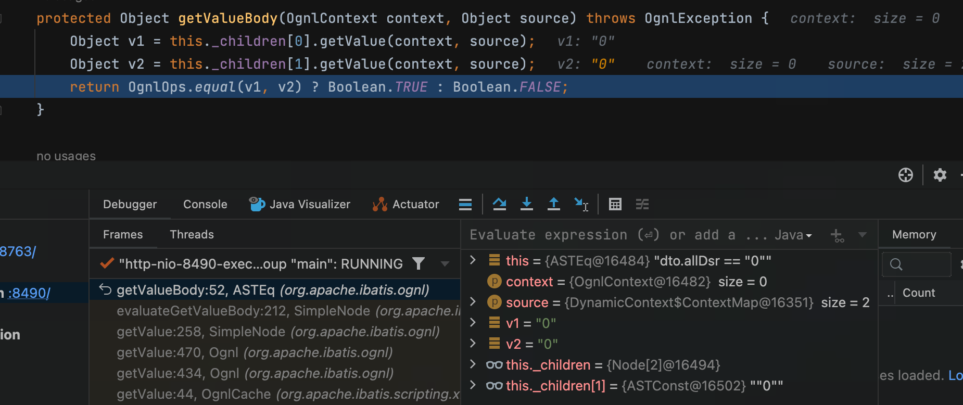Click the Count column header
The image size is (963, 405).
919,293
